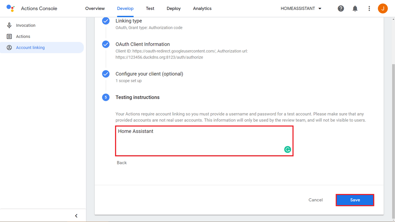Click the Actions Console title

click(39, 9)
